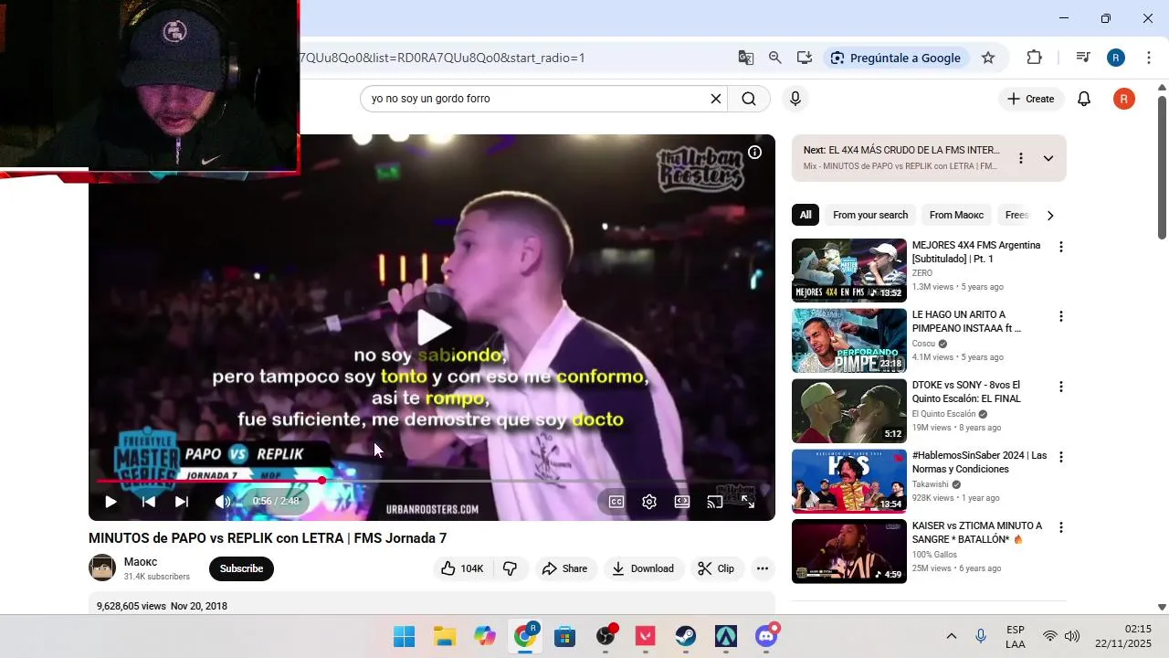Skip to the next video in the mix
1169x658 pixels.
[x=182, y=502]
